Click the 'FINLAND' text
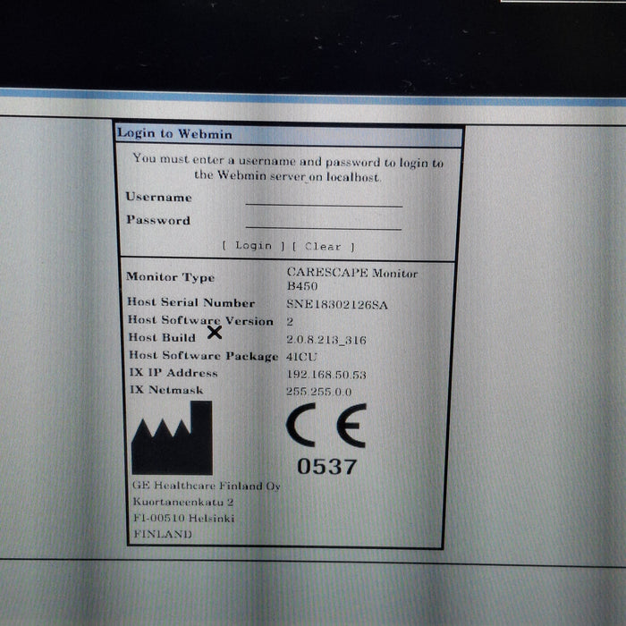The height and width of the screenshot is (626, 626). 163,534
